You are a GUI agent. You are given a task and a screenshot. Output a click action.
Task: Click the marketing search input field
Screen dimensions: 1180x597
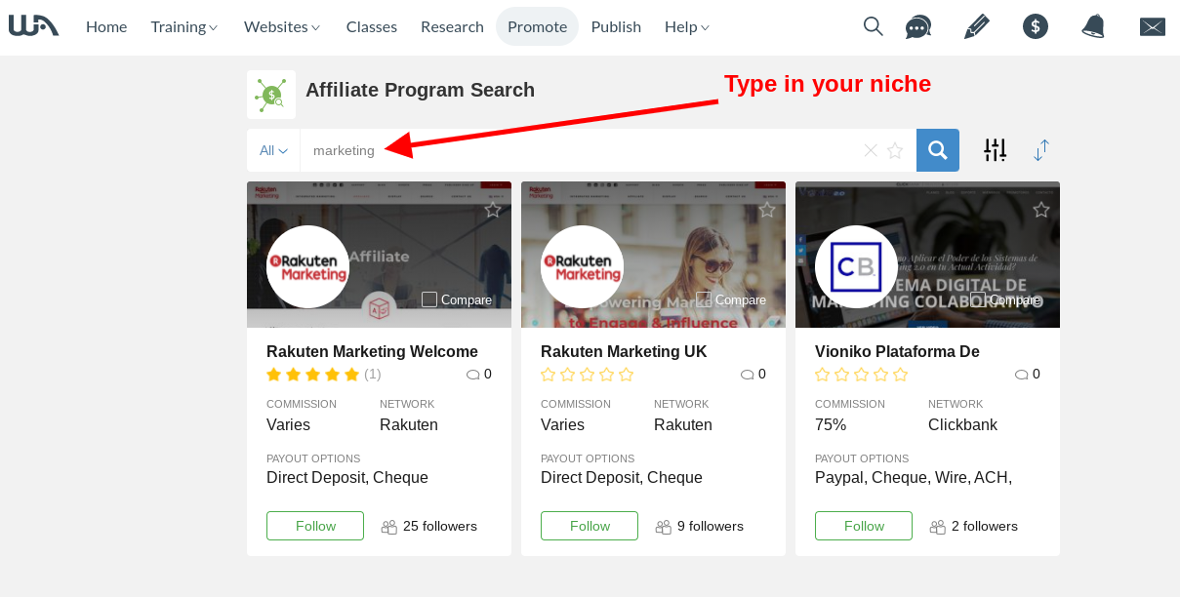click(581, 150)
